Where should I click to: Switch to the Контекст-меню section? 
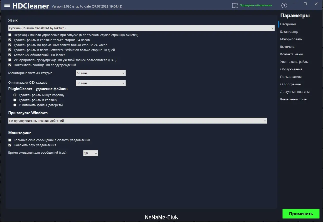pos(291,54)
